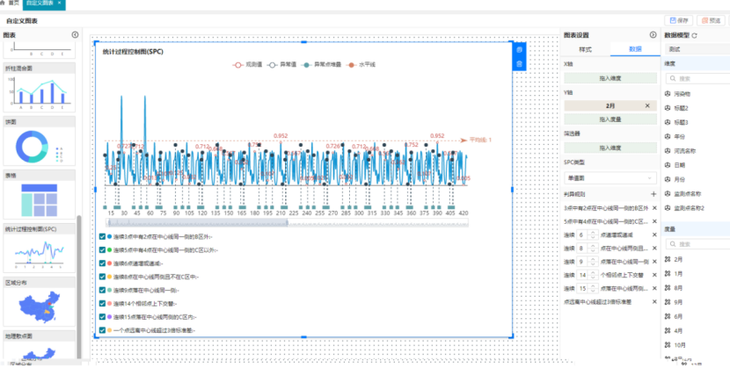Increment the 连续 8 stepper value
The image size is (730, 368).
pyautogui.click(x=593, y=246)
